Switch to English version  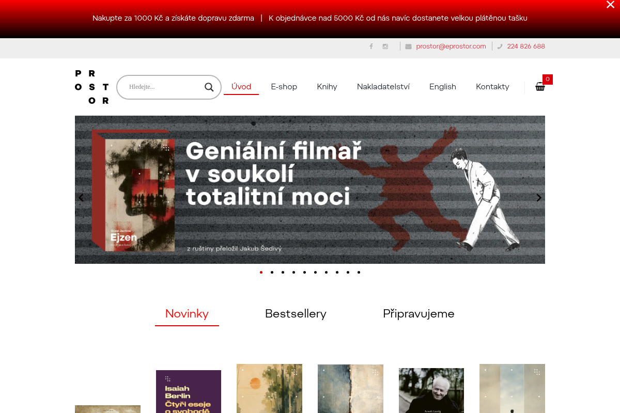click(443, 87)
